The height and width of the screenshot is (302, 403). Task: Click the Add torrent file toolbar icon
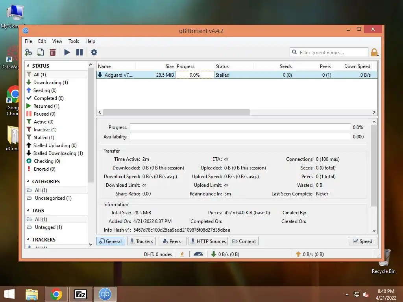click(41, 52)
